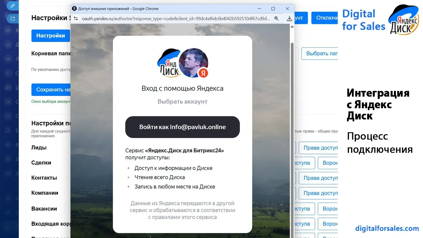Screen dimensions: 423x238
Task: Click the highlighted external-link icon in the left sidebar
Action: pyautogui.click(x=13, y=19)
